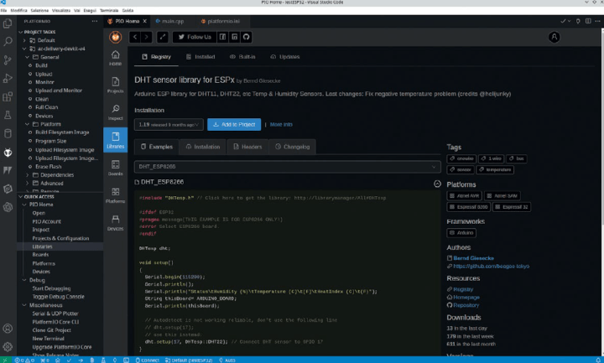Click the LinkedIn icon in PIO toolbar
The image size is (604, 363).
[235, 37]
